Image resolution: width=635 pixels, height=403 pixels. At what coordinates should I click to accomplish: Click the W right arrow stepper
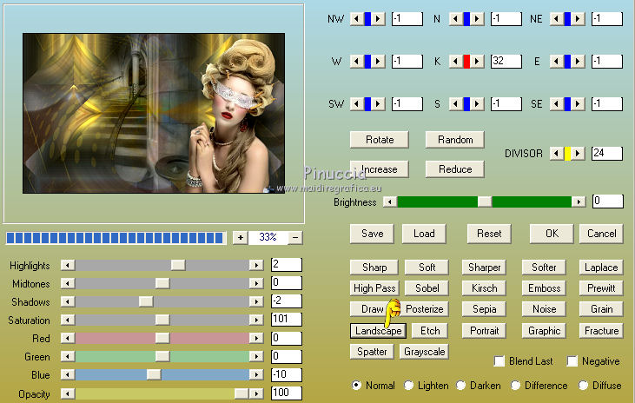[378, 61]
